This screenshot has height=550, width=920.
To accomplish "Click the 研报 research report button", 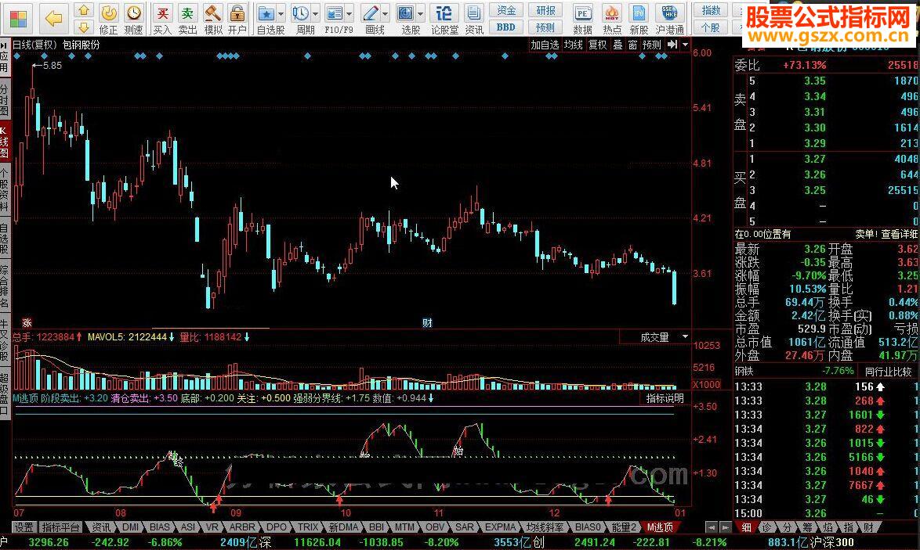I will 545,10.
